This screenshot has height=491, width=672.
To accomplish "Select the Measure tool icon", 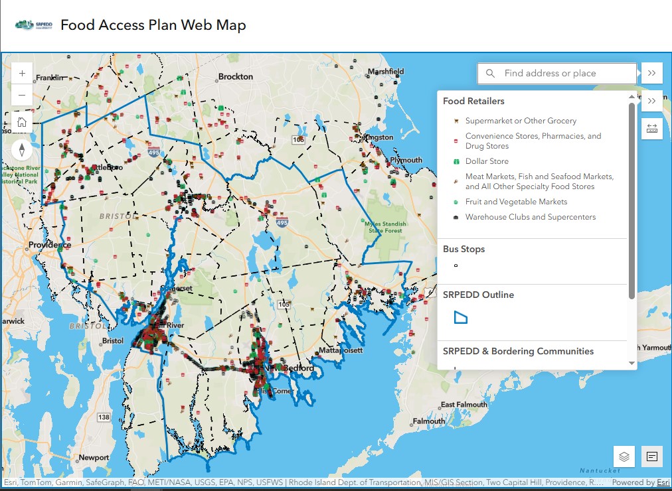I will point(651,128).
